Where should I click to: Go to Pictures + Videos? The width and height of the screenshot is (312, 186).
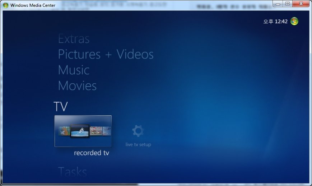[x=106, y=55]
